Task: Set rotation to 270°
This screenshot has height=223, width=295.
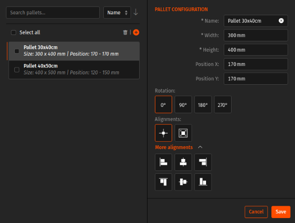Action: (222, 104)
